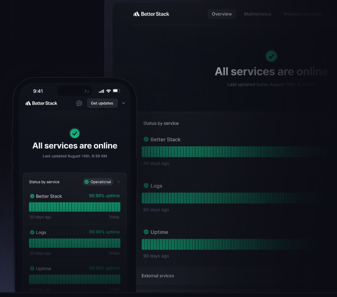Click All services are online phone headline
337x297 pixels.
point(75,146)
